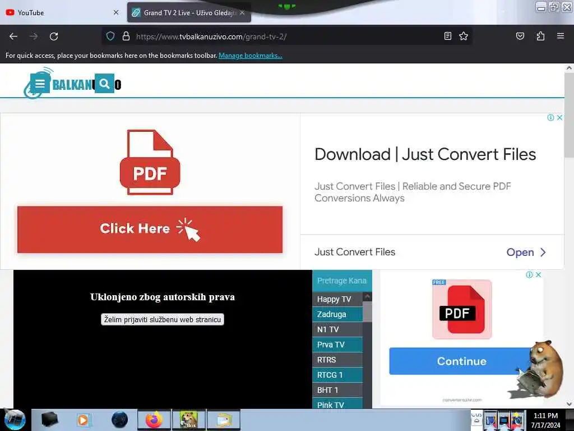This screenshot has height=431, width=574.
Task: Click the red PDF file icon in banner
Action: click(150, 162)
